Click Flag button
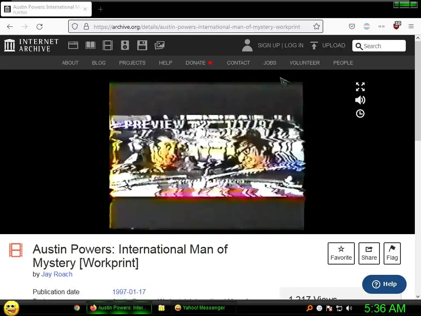Image resolution: width=421 pixels, height=316 pixels. pos(392,253)
